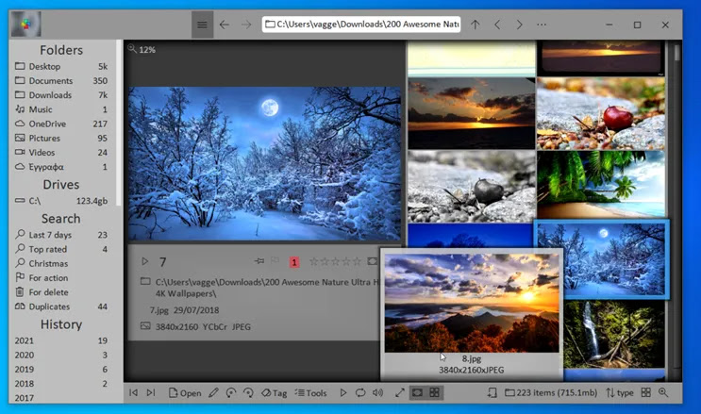The height and width of the screenshot is (414, 701).
Task: Rotate image counter-clockwise
Action: click(231, 392)
